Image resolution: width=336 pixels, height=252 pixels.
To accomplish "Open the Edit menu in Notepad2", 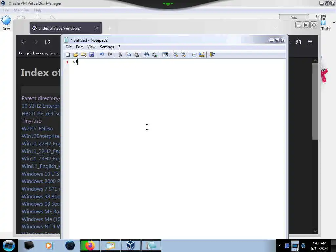I will coord(79,47).
